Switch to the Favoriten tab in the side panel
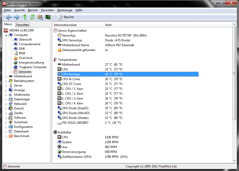The image size is (239, 171). coord(22,25)
